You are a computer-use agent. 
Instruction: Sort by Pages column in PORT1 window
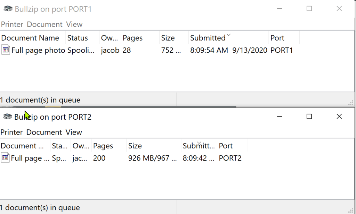coord(140,38)
